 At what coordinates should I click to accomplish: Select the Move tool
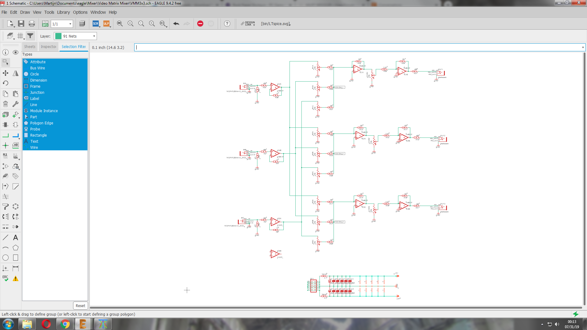point(6,73)
